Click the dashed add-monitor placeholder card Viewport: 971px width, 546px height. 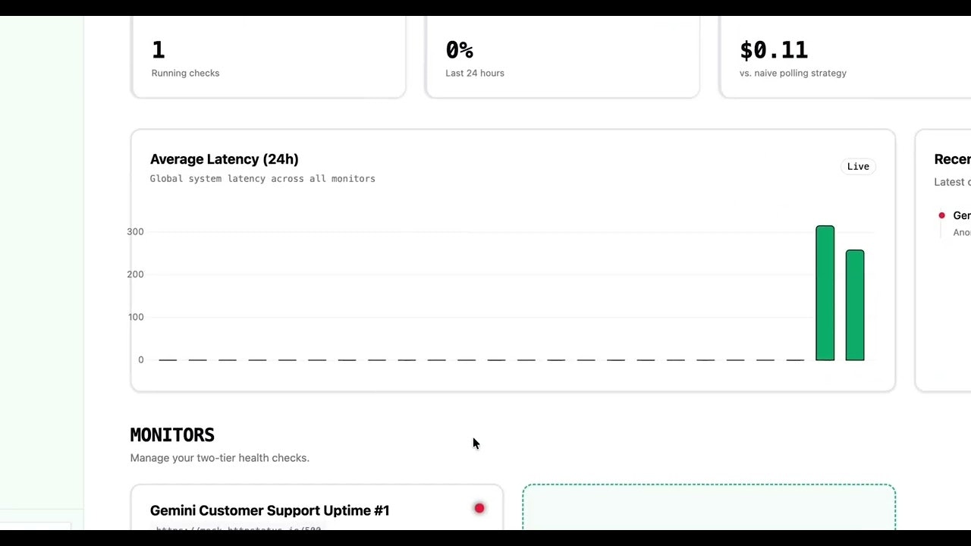point(709,507)
